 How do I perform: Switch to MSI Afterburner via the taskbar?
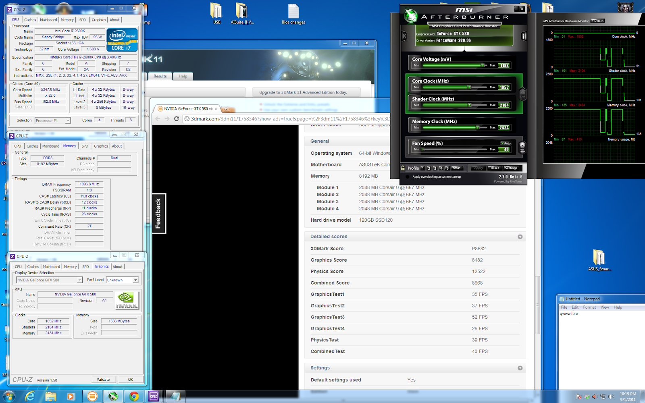pos(113,397)
